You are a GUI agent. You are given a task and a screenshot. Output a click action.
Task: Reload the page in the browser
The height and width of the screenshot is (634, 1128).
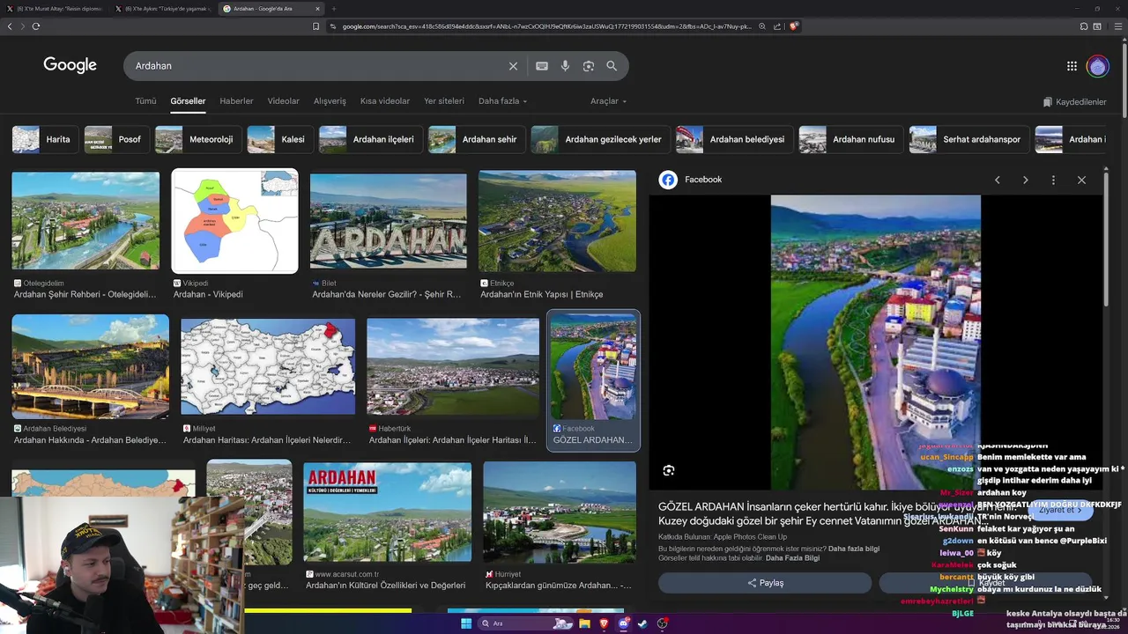coord(36,26)
